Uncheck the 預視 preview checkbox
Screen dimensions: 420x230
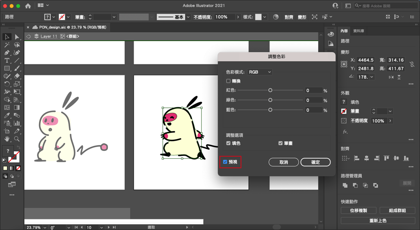point(225,162)
